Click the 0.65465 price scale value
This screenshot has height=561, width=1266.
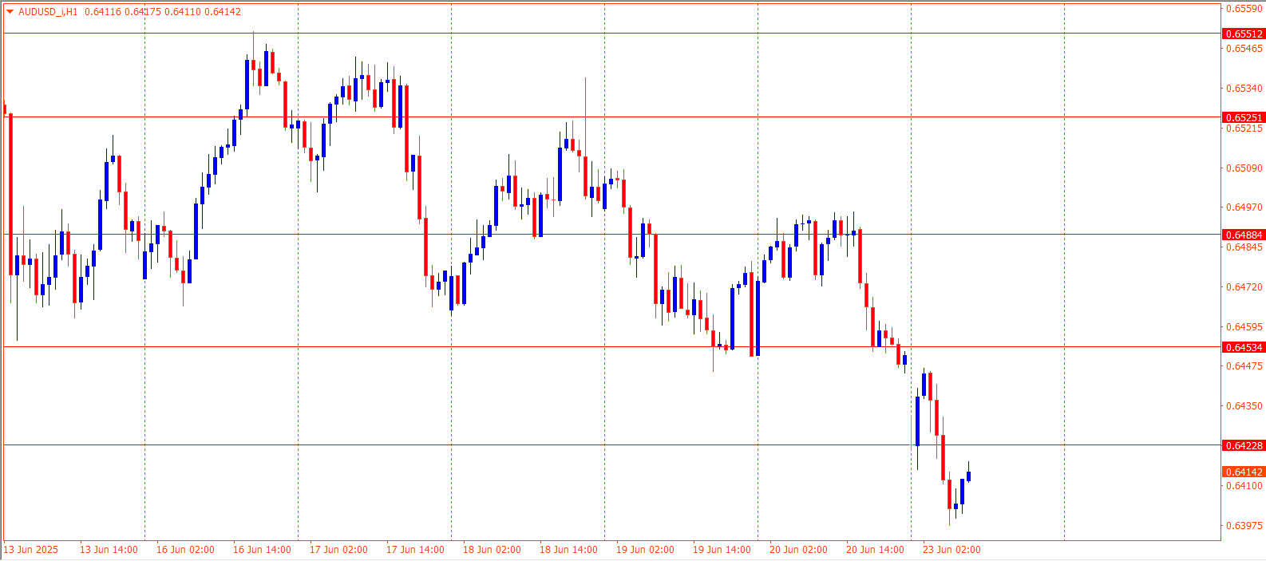coord(1244,49)
